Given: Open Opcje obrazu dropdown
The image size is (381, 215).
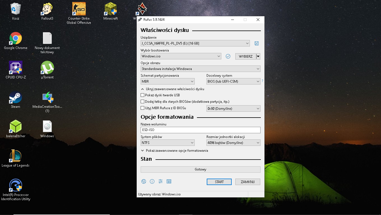Looking at the screenshot, I should (201, 69).
